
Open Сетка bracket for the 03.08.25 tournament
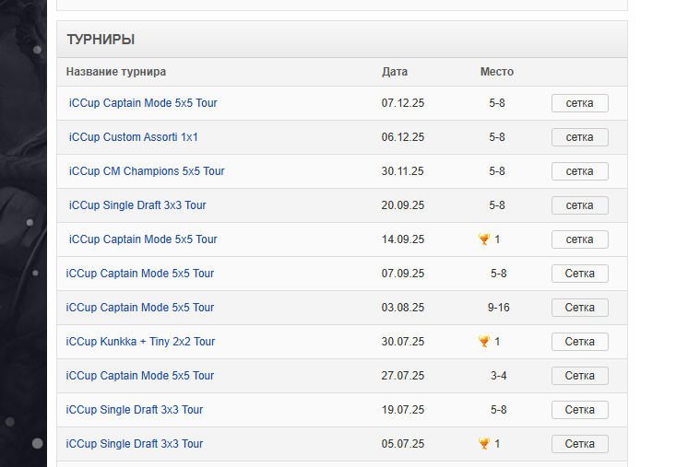(579, 308)
